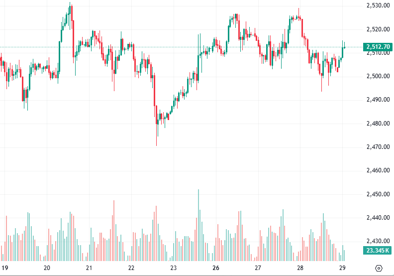Select the 2,480.00 level on price scale

377,124
